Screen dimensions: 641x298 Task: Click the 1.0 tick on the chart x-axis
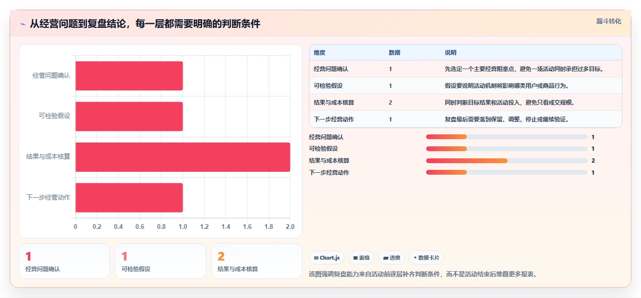click(183, 227)
